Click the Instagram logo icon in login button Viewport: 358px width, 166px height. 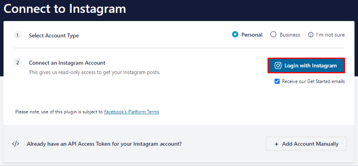click(278, 65)
